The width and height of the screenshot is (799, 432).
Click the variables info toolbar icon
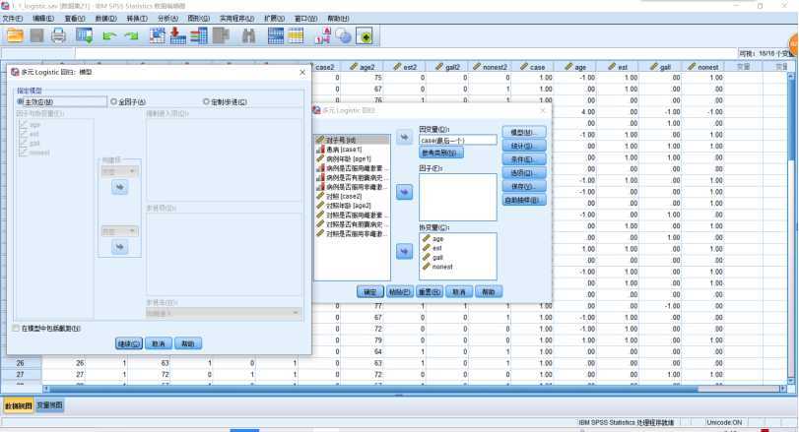pyautogui.click(x=199, y=36)
